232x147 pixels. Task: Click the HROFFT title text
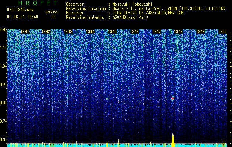click(x=38, y=3)
